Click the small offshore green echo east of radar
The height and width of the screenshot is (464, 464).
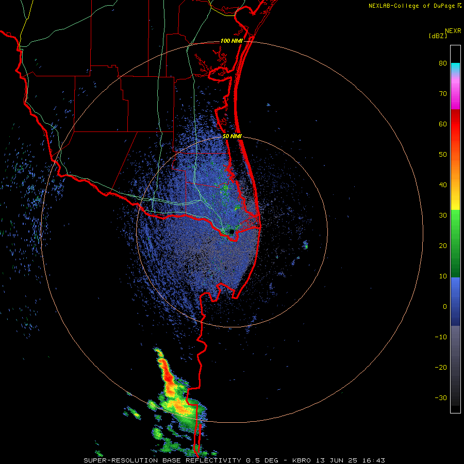click(306, 245)
